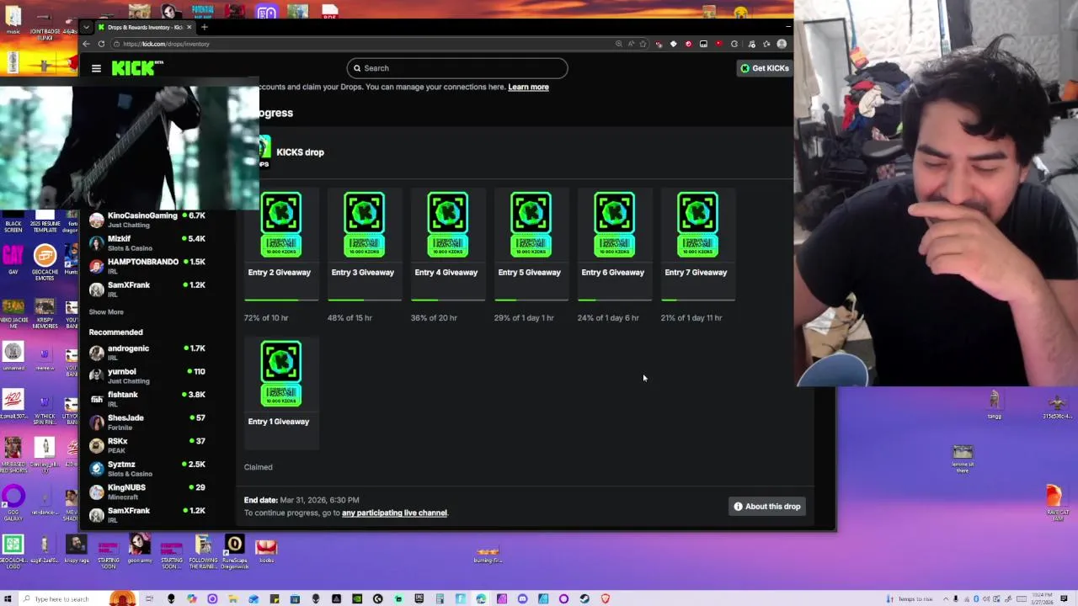Open the browser profile avatar
This screenshot has height=606, width=1078.
click(782, 44)
